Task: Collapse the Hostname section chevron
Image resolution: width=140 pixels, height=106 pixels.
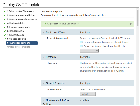Action: [x=44, y=57]
